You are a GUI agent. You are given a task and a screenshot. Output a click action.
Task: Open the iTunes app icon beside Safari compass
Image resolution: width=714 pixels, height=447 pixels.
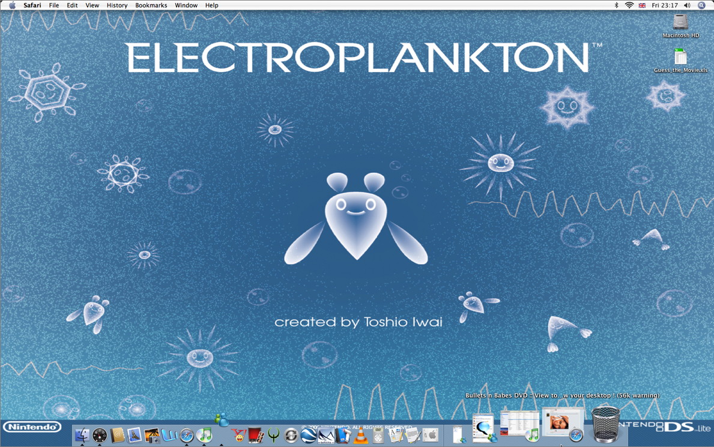pos(204,436)
